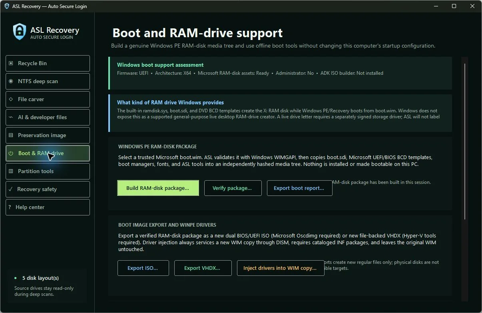The image size is (482, 313).
Task: Click Export boot report button
Action: tap(299, 188)
